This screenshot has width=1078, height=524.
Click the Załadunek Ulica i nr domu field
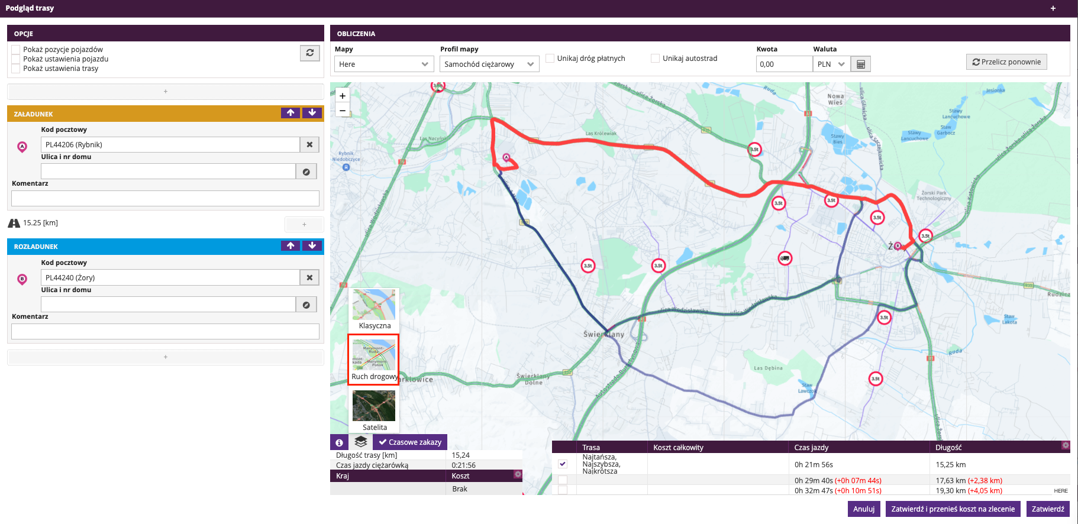pyautogui.click(x=168, y=172)
